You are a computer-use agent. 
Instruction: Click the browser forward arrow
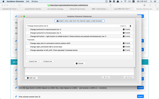pyautogui.click(x=15, y=5)
